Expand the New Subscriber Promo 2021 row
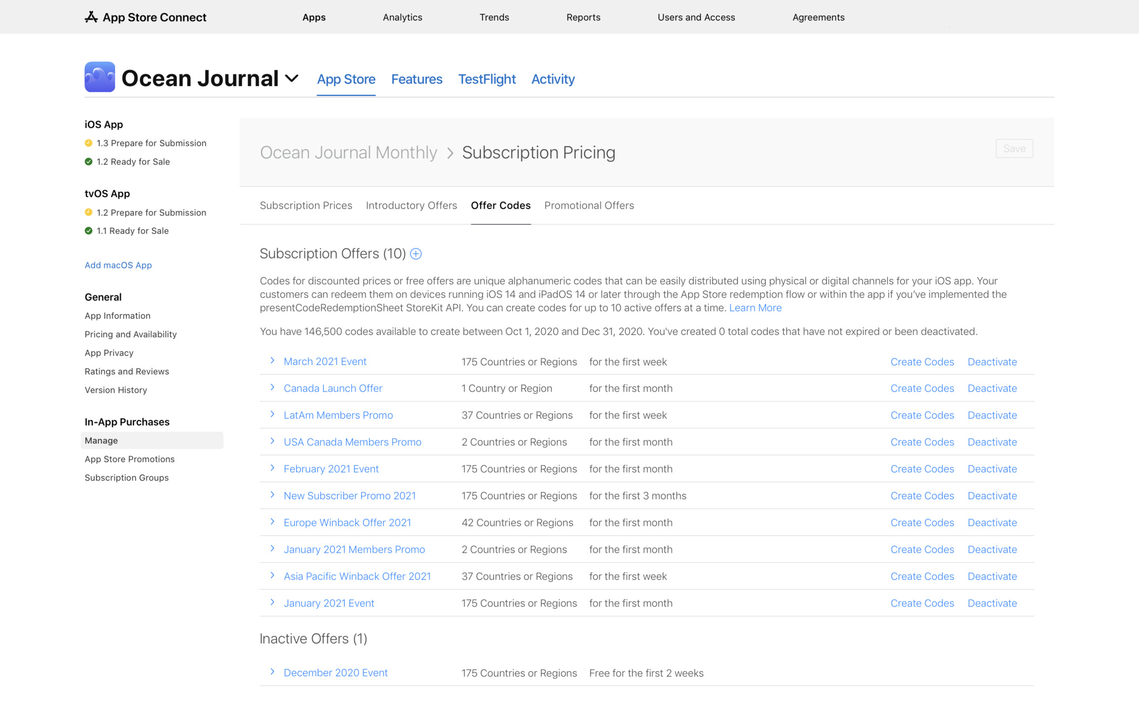The height and width of the screenshot is (711, 1139). click(273, 494)
